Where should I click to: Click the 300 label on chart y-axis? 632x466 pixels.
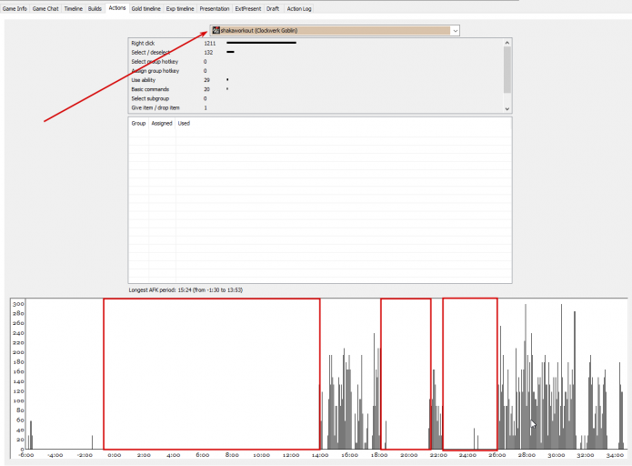tap(18, 304)
